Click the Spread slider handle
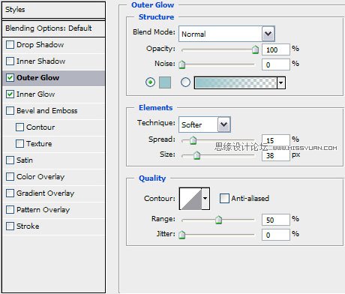This screenshot has height=294, width=345. 193,140
